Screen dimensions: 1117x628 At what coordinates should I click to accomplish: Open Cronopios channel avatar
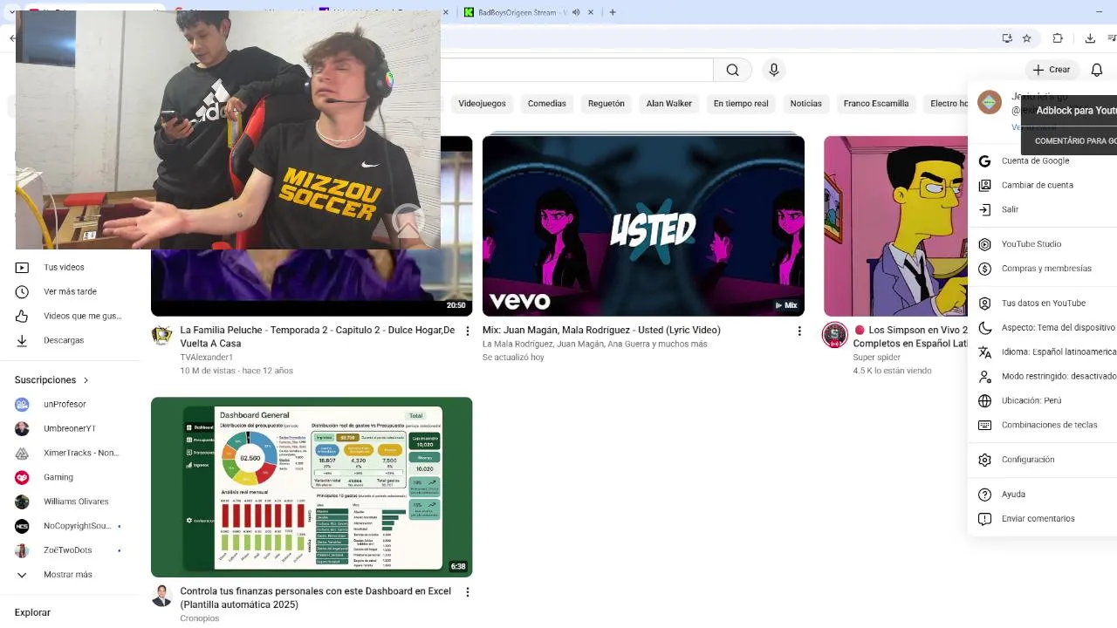point(161,596)
